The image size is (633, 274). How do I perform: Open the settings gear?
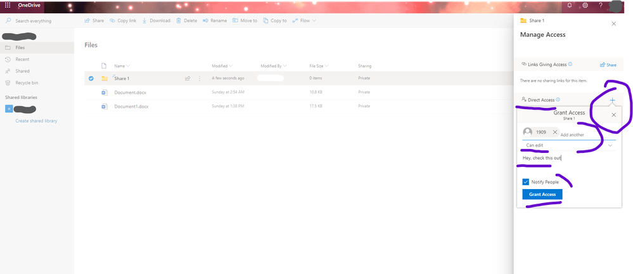pyautogui.click(x=585, y=6)
